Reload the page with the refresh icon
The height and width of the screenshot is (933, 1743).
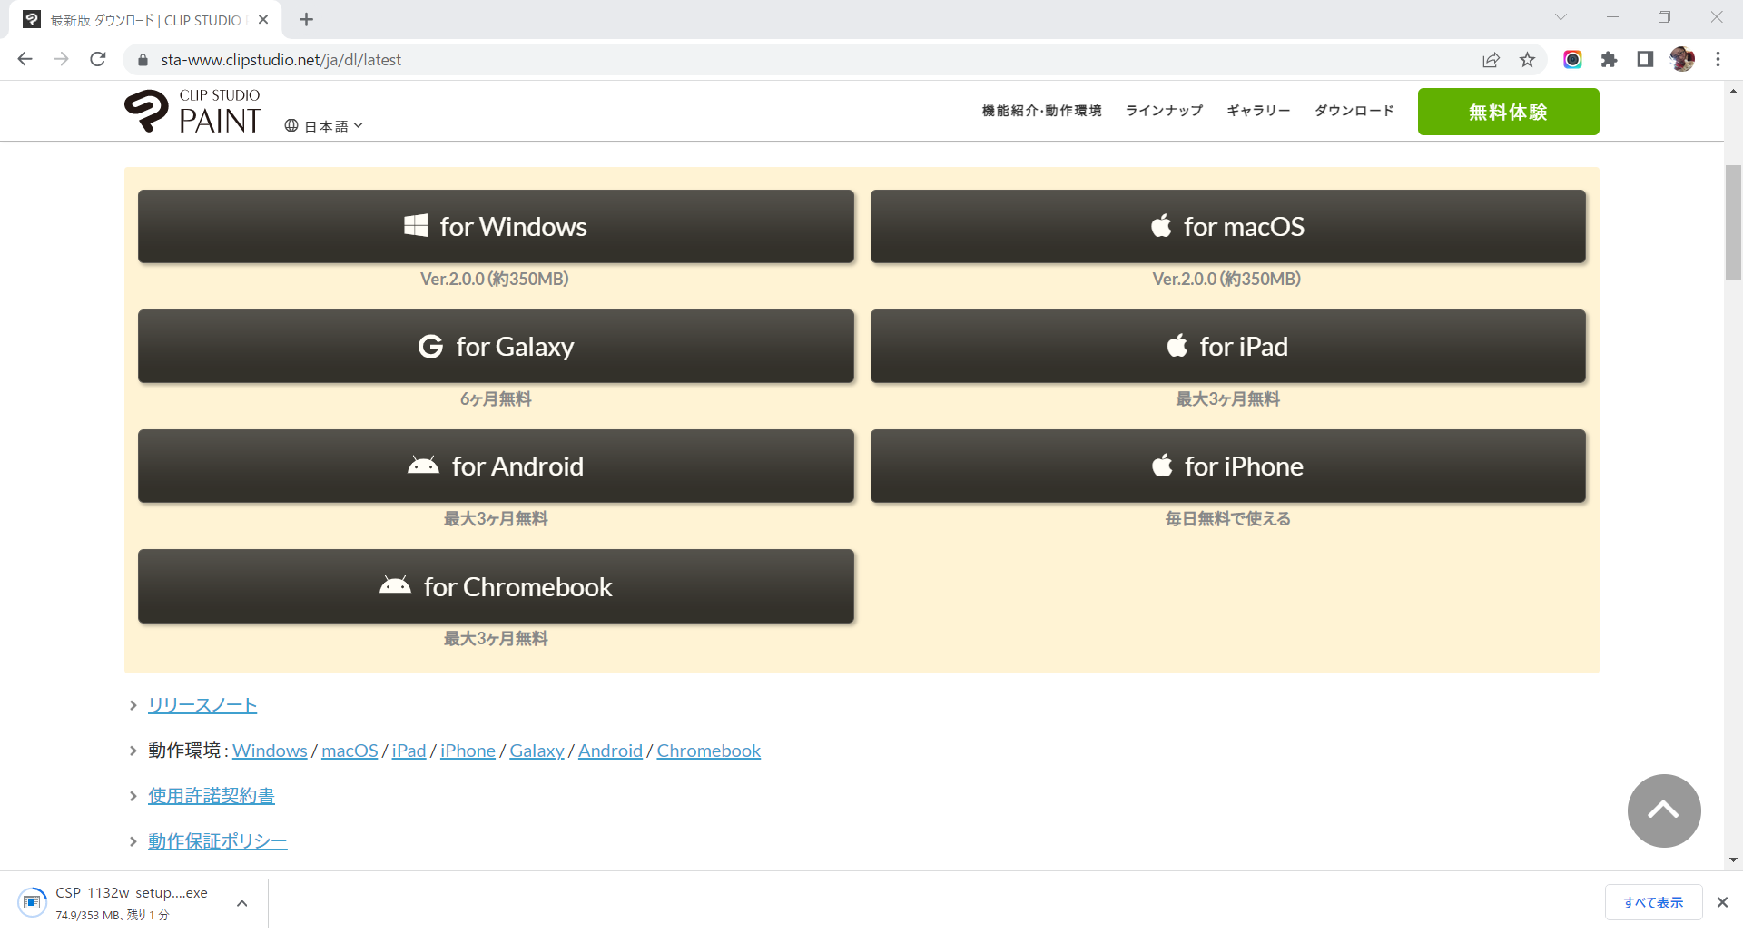98,59
